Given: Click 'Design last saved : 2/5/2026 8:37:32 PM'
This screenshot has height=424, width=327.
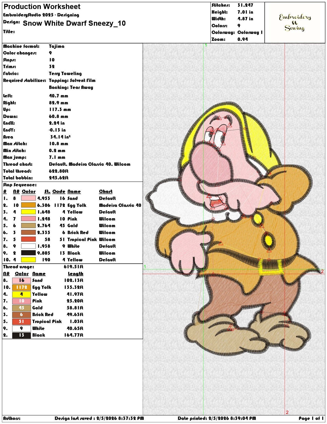Looking at the screenshot, I should pos(99,418).
